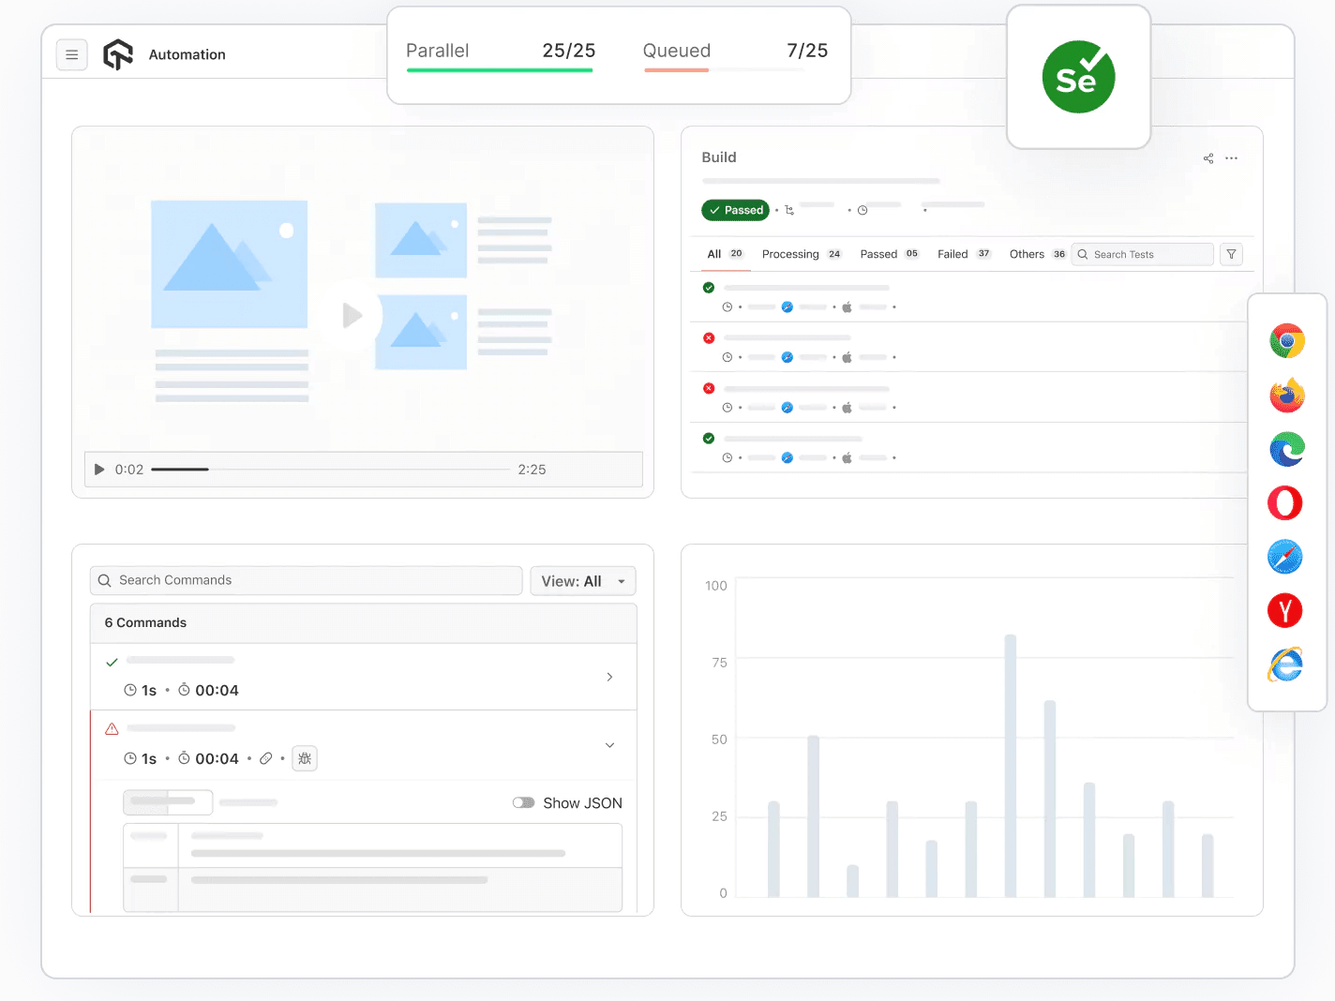1335x1001 pixels.
Task: Select the Safari browser icon
Action: point(1284,557)
